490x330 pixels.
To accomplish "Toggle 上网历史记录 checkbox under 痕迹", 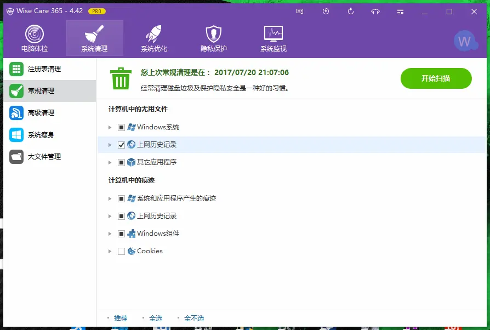I will [x=121, y=216].
